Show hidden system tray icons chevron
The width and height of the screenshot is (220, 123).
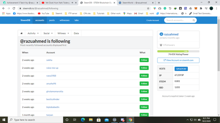tap(187, 120)
